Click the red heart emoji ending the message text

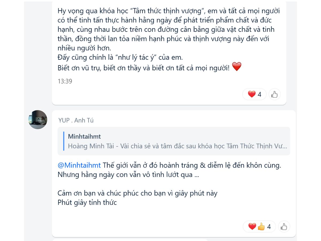237,67
